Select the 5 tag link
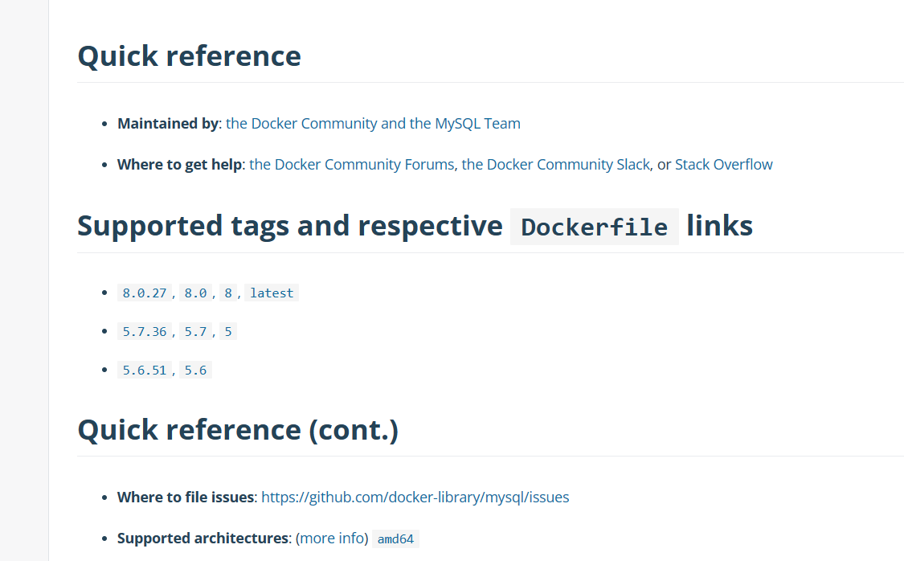 228,331
